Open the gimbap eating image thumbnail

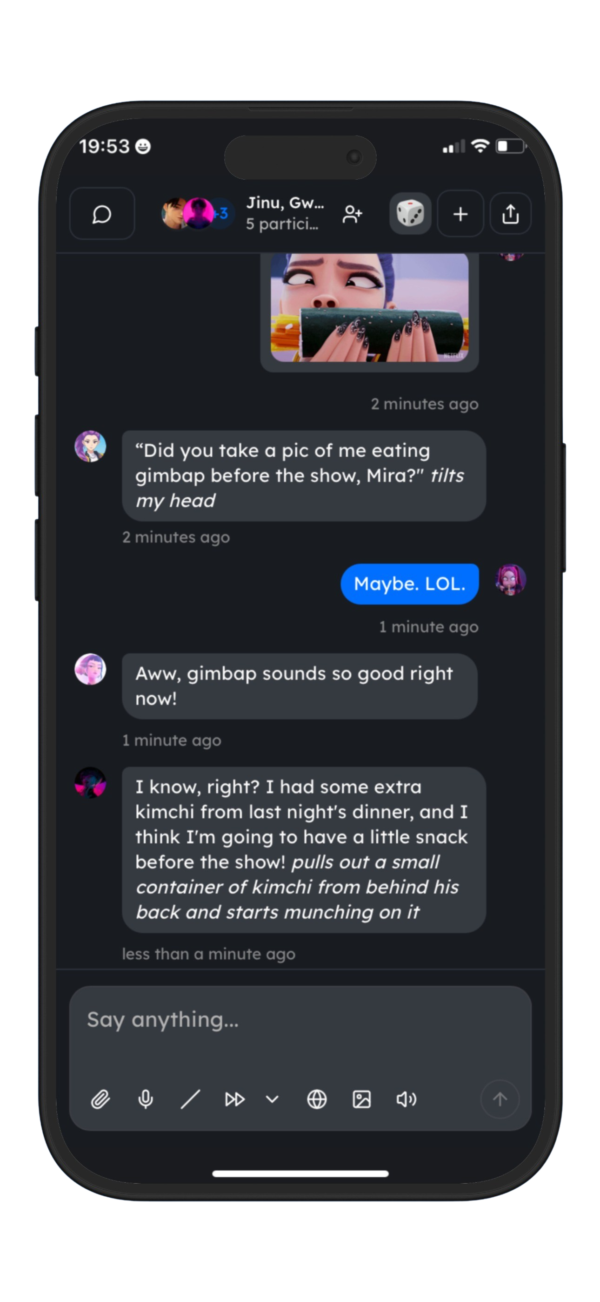(369, 307)
